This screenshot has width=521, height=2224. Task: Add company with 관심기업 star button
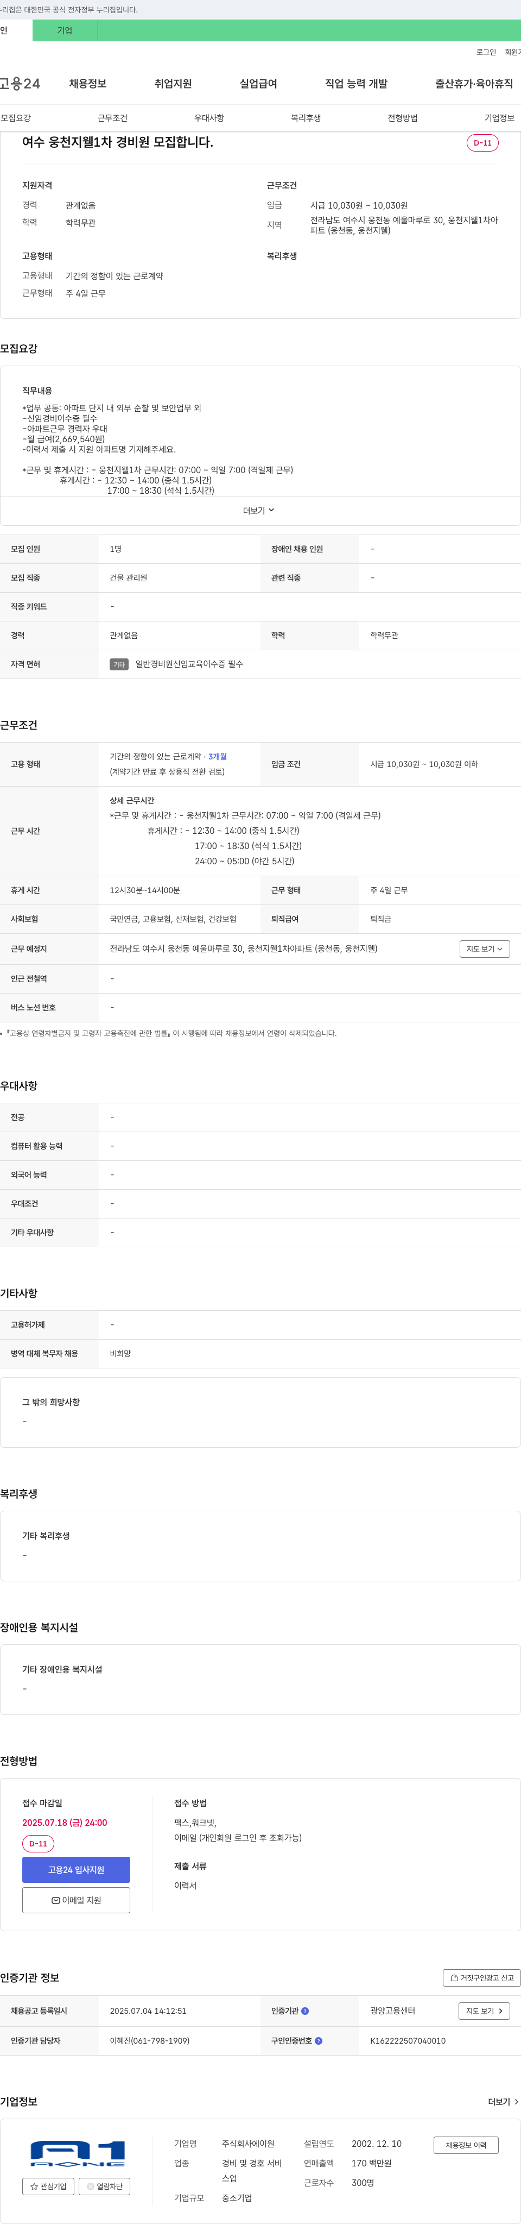click(x=48, y=2186)
